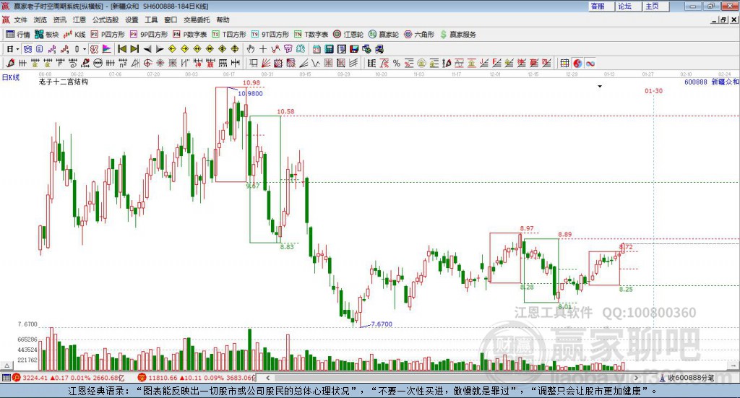Open the 江恩轮 Gann wheel
740x398 pixels.
[x=348, y=35]
